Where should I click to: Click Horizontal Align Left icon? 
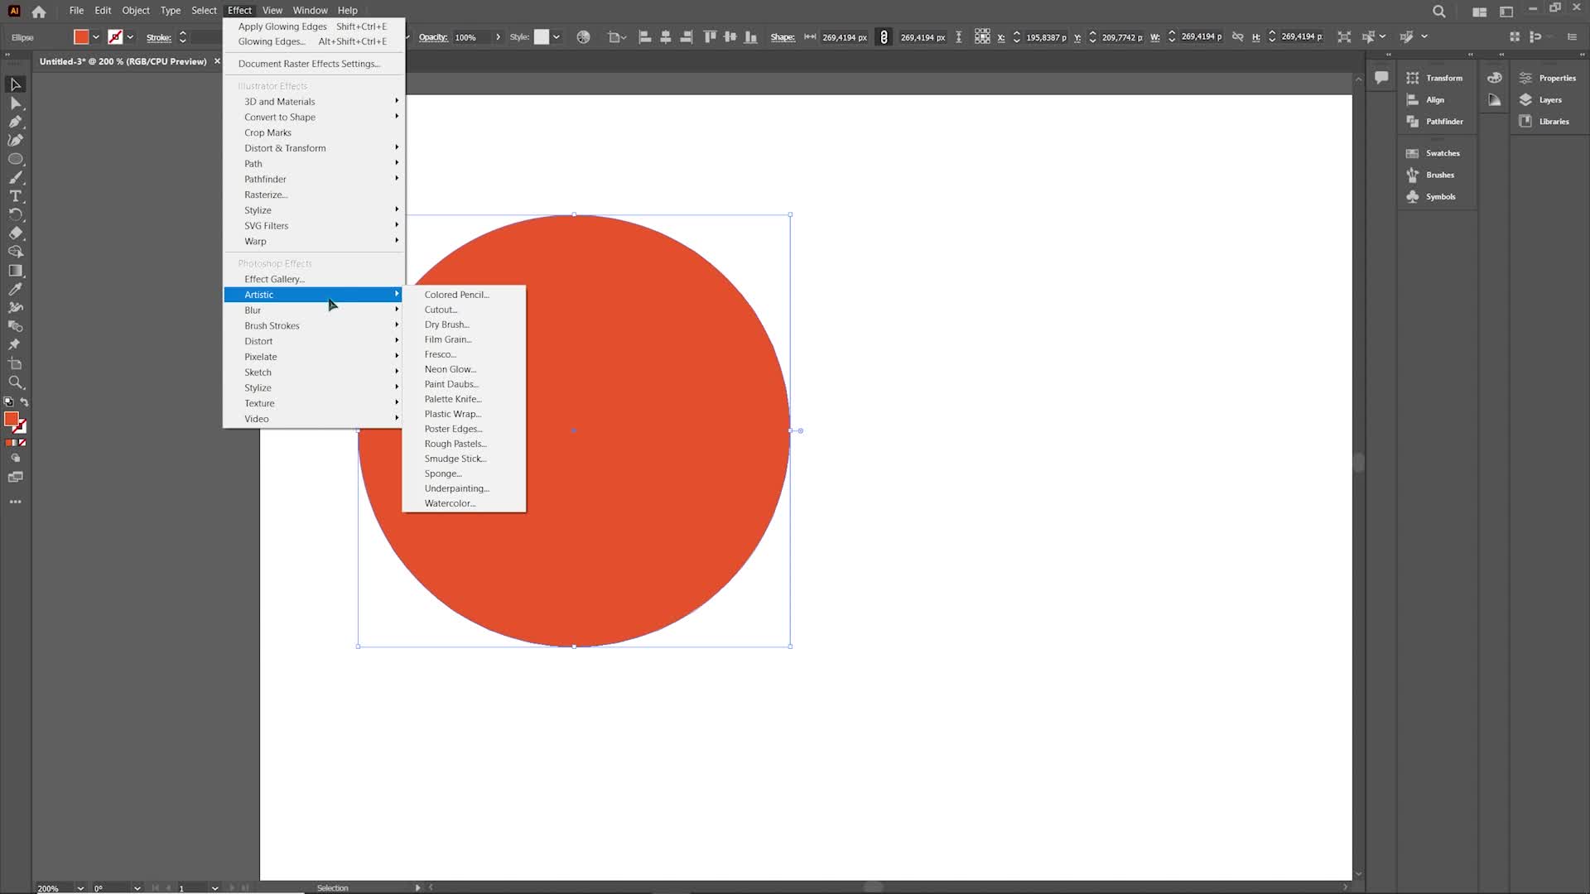point(645,37)
